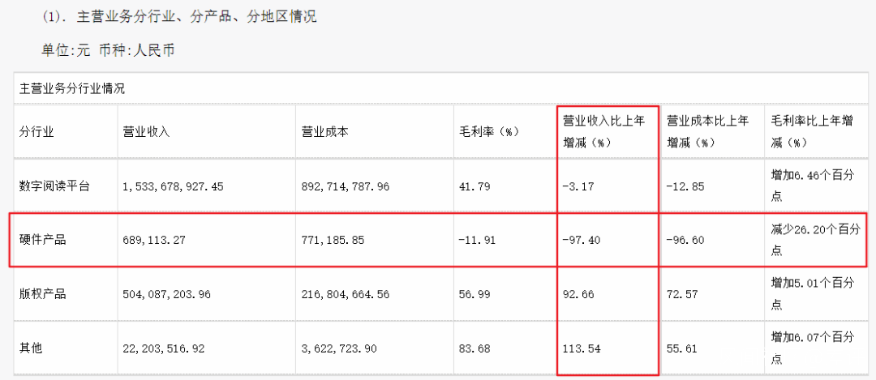This screenshot has height=380, width=876.
Task: Select the 版权产品 row label
Action: click(x=43, y=294)
